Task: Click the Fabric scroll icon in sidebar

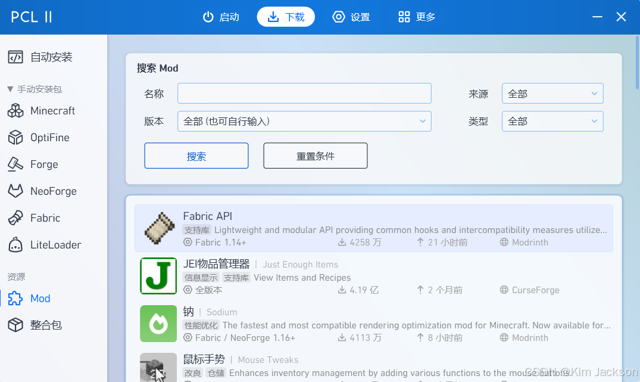Action: (x=15, y=218)
